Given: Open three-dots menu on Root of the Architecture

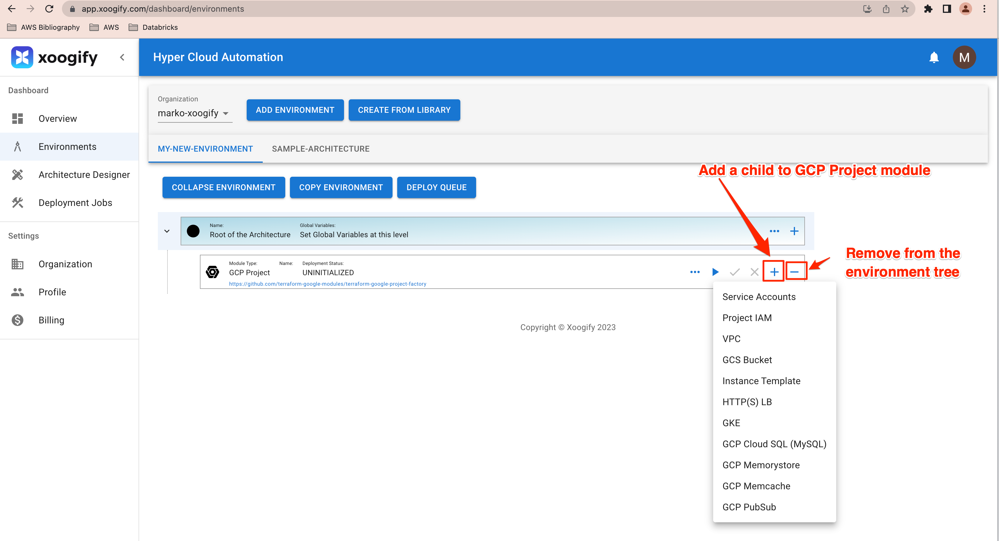Looking at the screenshot, I should click(x=774, y=231).
